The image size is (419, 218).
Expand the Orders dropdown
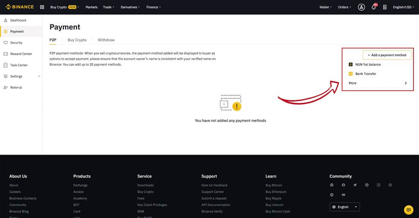coord(345,7)
